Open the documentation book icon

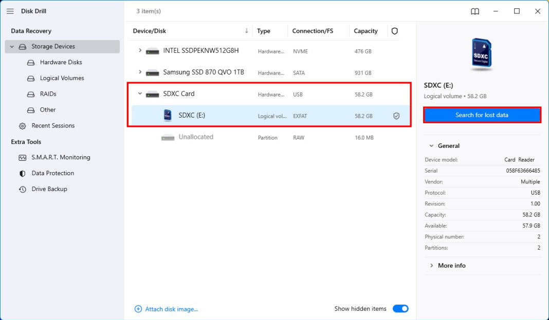[x=474, y=11]
